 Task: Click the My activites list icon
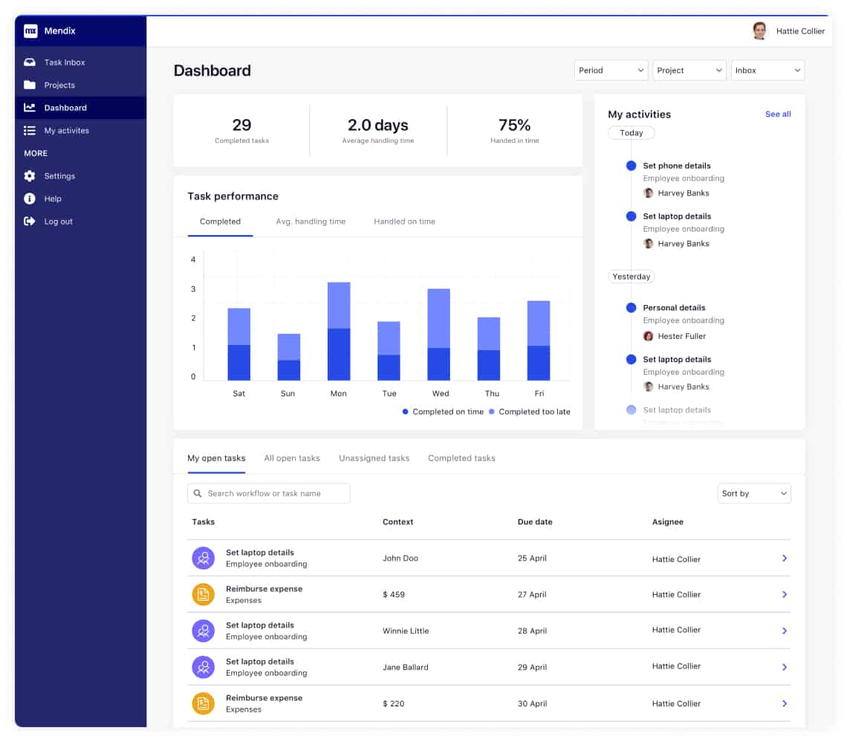[x=30, y=131]
